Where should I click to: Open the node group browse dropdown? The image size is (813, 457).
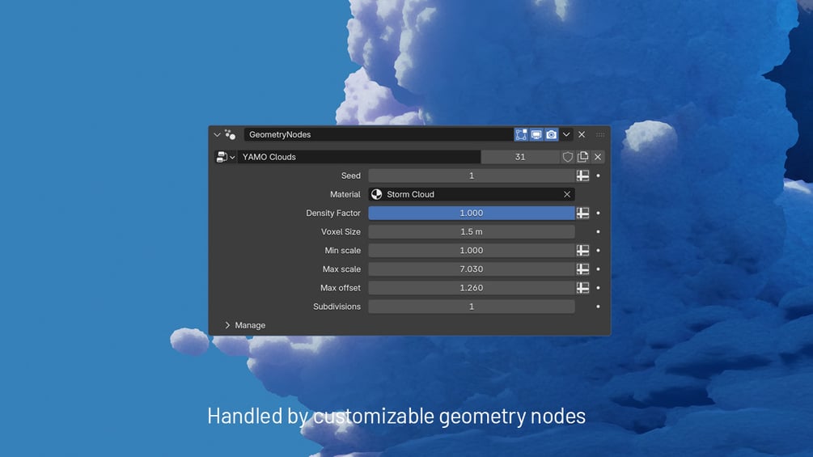click(x=226, y=157)
